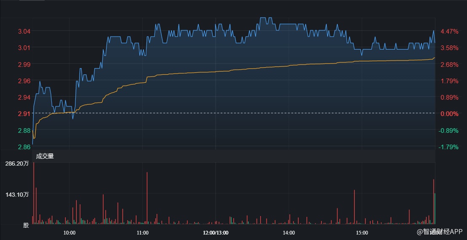Screen dimensions: 467x240
Task: Click the 2.99 price axis label
Action: coord(24,64)
